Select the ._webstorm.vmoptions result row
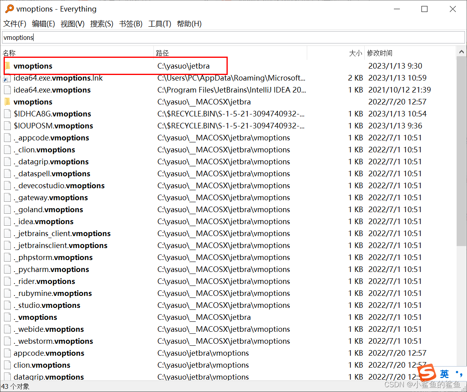The height and width of the screenshot is (392, 467). (x=53, y=341)
